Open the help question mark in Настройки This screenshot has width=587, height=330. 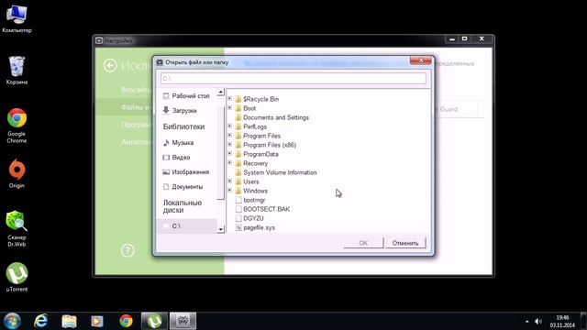coord(127,250)
